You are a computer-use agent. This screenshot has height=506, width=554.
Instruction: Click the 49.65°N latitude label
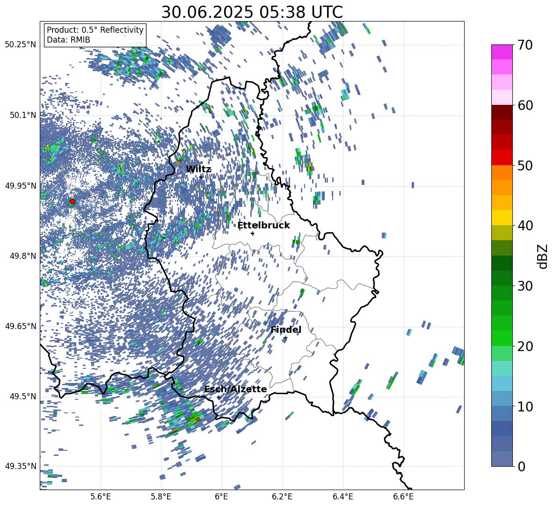[x=21, y=326]
